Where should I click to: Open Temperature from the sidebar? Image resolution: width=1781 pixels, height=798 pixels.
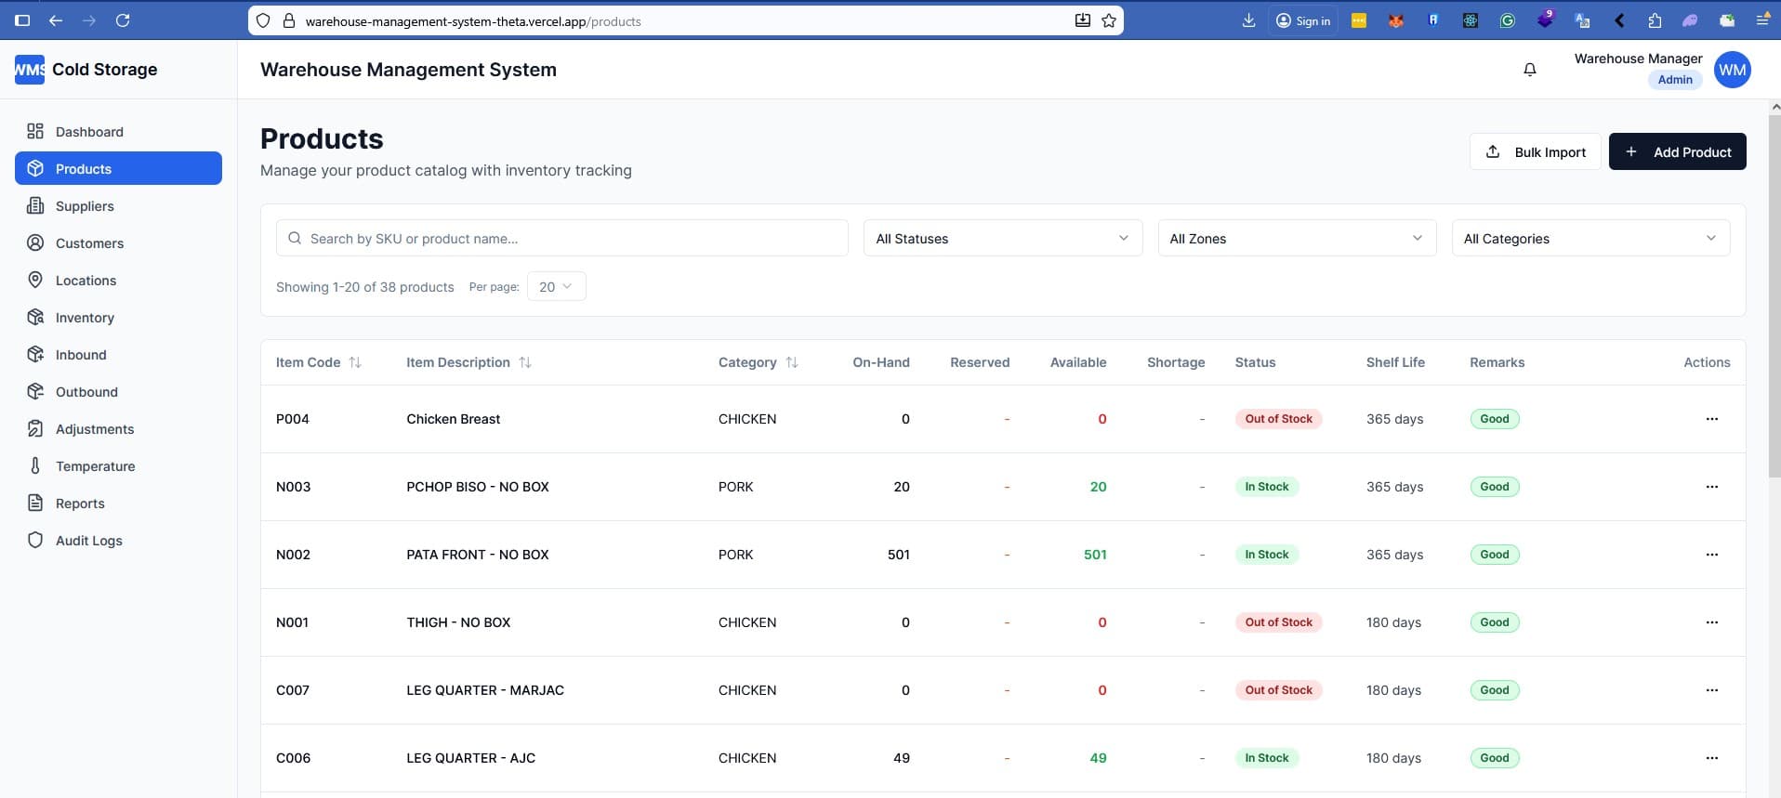pyautogui.click(x=95, y=466)
